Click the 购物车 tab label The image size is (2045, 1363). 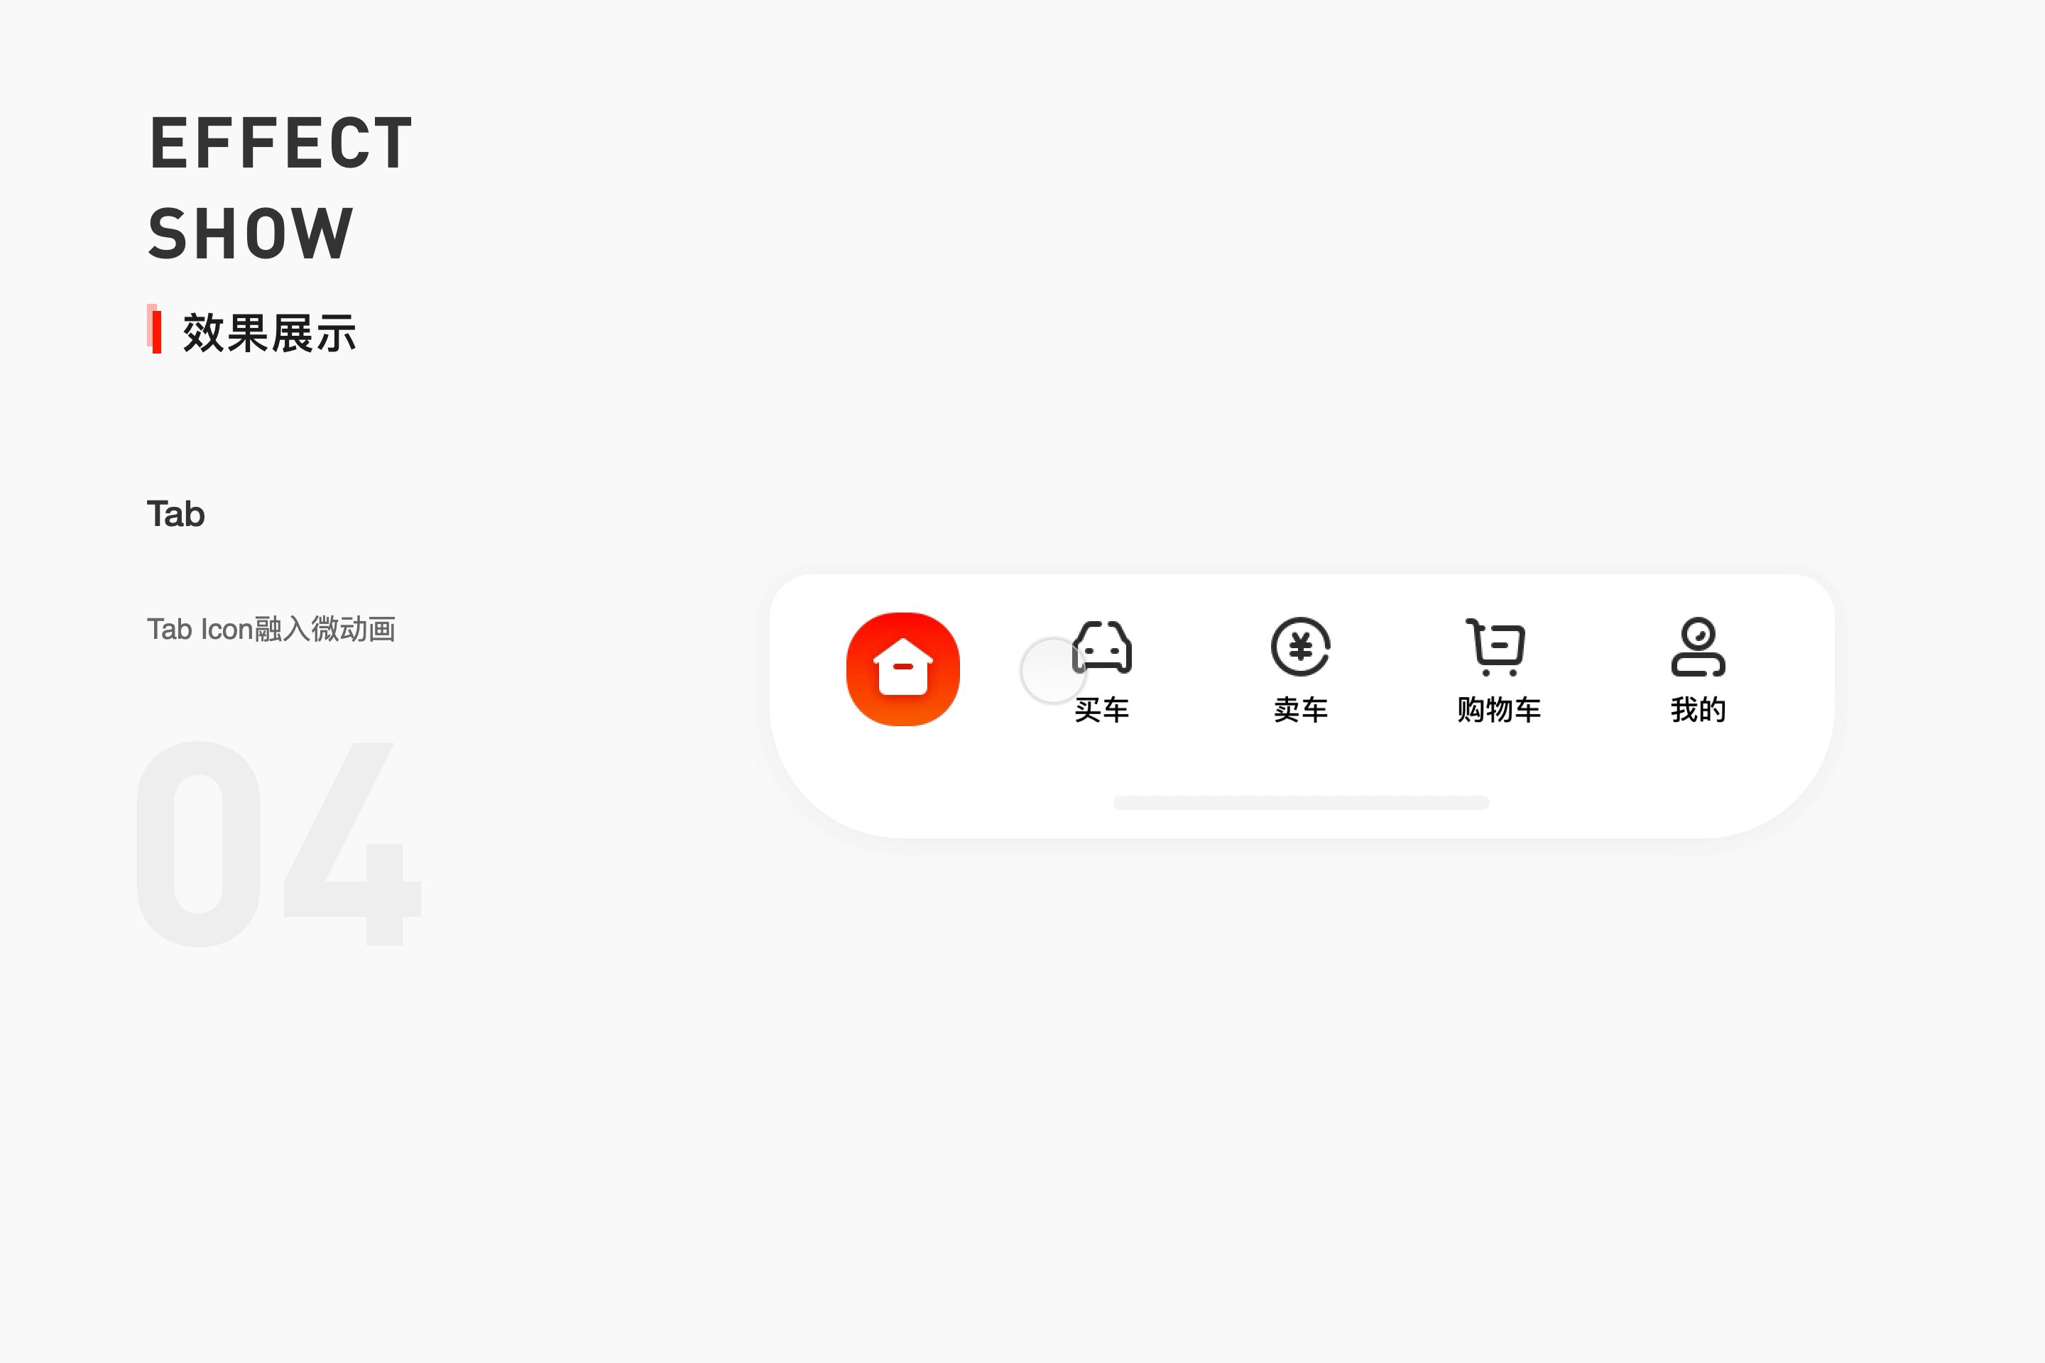coord(1499,710)
